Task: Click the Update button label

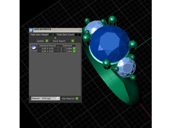Action: (x=40, y=41)
